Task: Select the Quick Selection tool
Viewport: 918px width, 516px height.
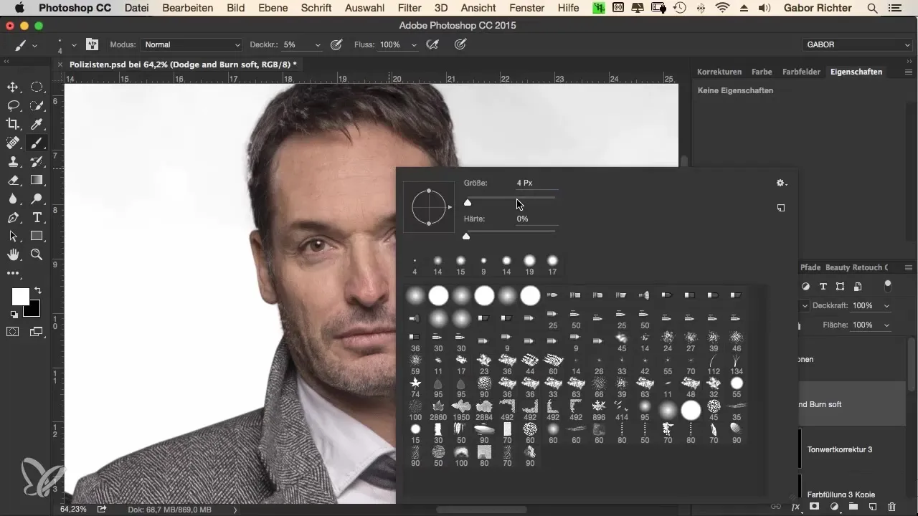Action: click(x=37, y=106)
